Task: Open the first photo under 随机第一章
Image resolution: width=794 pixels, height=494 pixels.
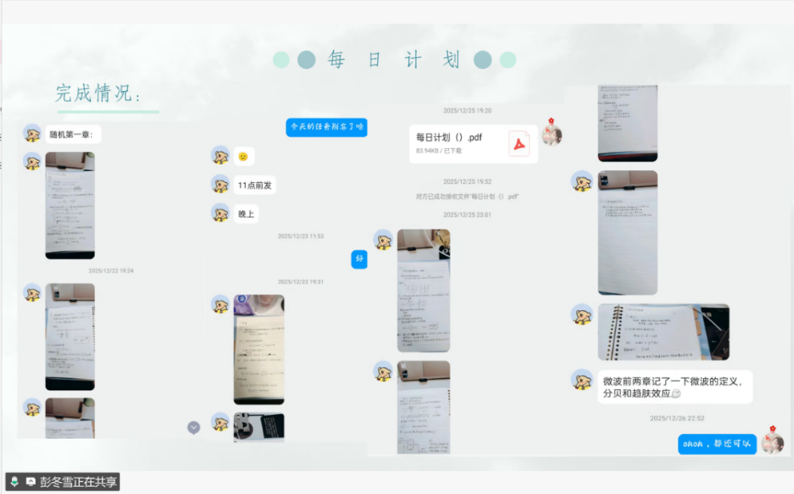Action: (70, 205)
